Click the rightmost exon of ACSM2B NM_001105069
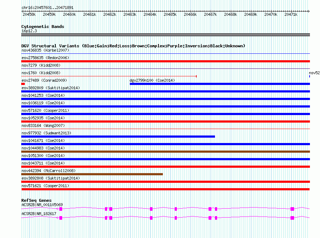Screen dimensions: 320x238 click(292, 209)
